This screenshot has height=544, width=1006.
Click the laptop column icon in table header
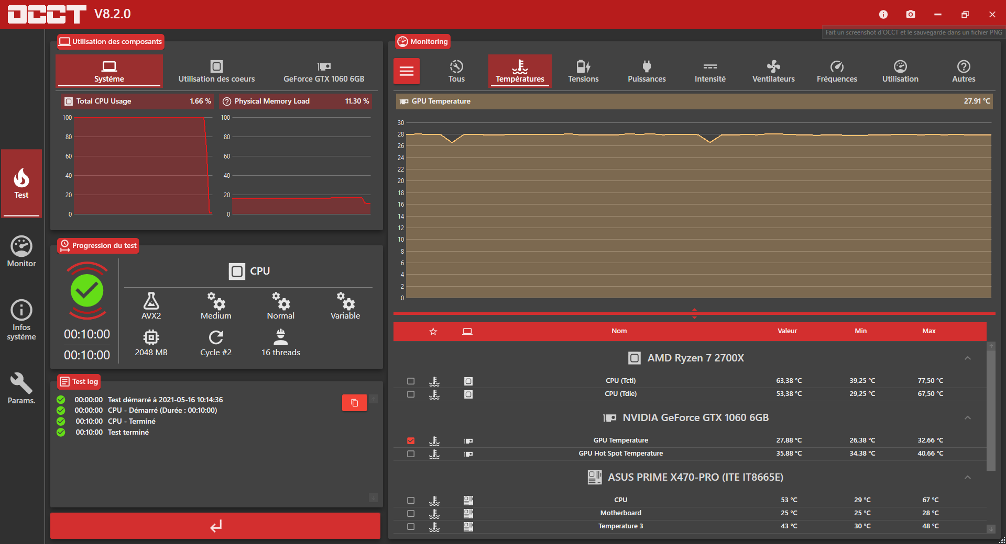tap(467, 331)
